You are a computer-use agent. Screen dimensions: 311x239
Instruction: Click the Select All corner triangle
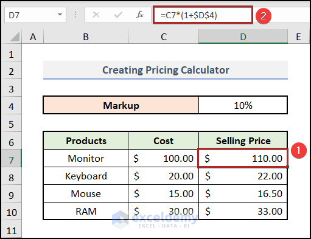pos(15,36)
